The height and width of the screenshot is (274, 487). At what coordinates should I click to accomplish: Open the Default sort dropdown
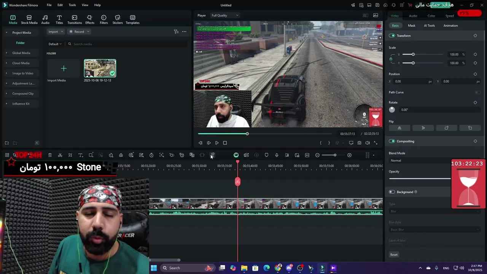point(55,44)
